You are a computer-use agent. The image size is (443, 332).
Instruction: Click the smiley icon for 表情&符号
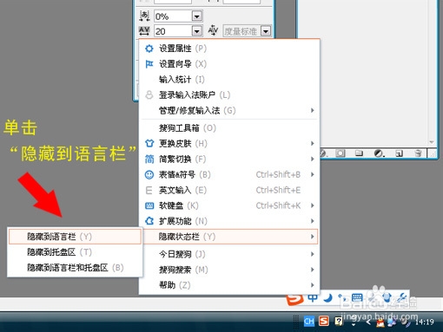pyautogui.click(x=149, y=174)
